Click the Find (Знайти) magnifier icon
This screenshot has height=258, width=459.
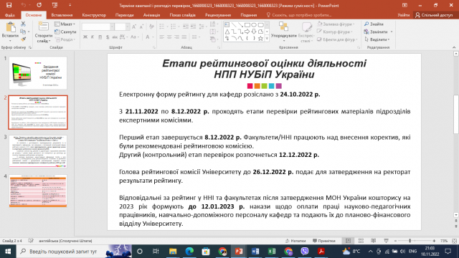point(366,24)
